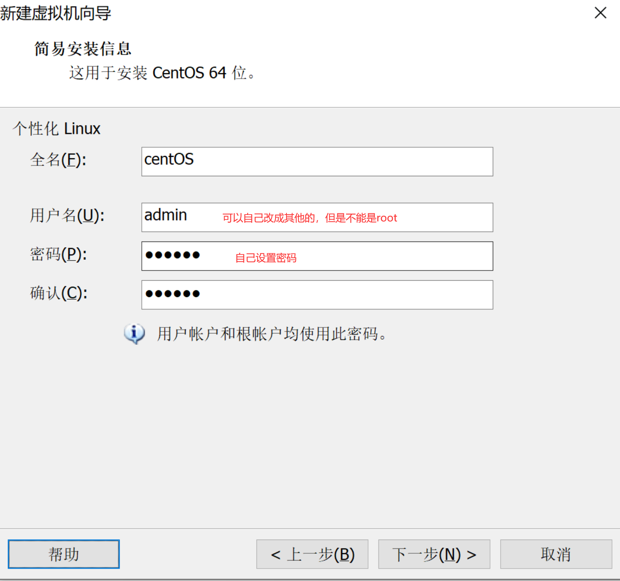
Task: Click the 上一步(B) previous step button
Action: pyautogui.click(x=312, y=554)
